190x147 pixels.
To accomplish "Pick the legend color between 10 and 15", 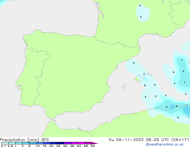I will coord(40,143).
